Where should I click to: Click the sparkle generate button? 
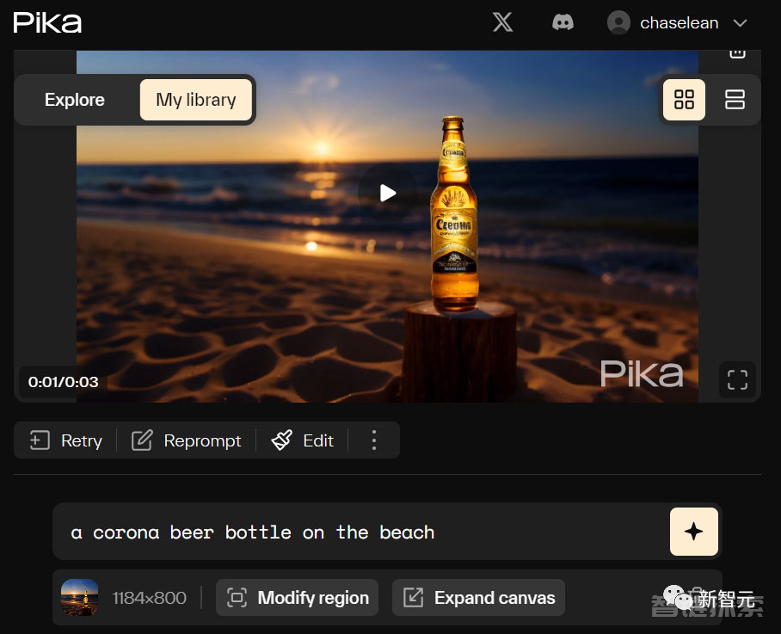(x=694, y=532)
